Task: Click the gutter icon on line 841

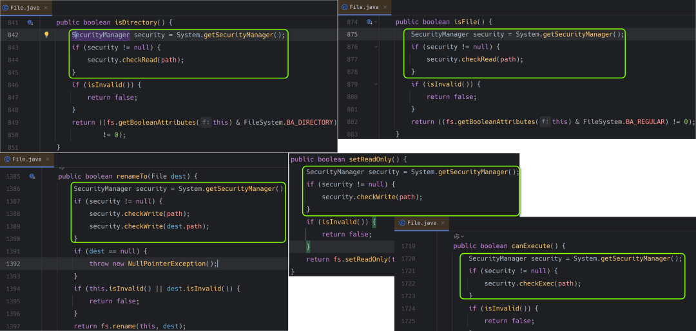Action: click(30, 22)
